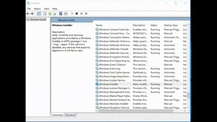Click gear icon of Windows Font Cache Service

click(97, 72)
